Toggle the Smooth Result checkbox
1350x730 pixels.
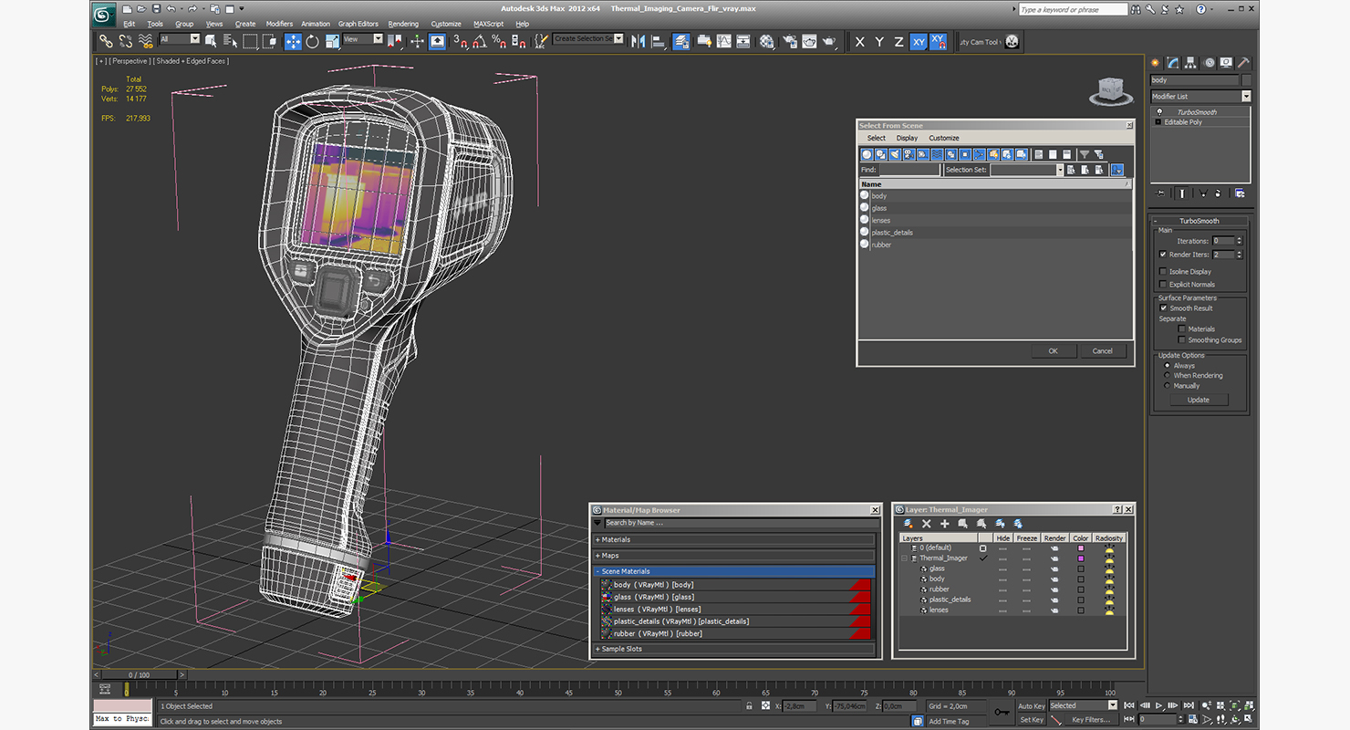(x=1163, y=308)
